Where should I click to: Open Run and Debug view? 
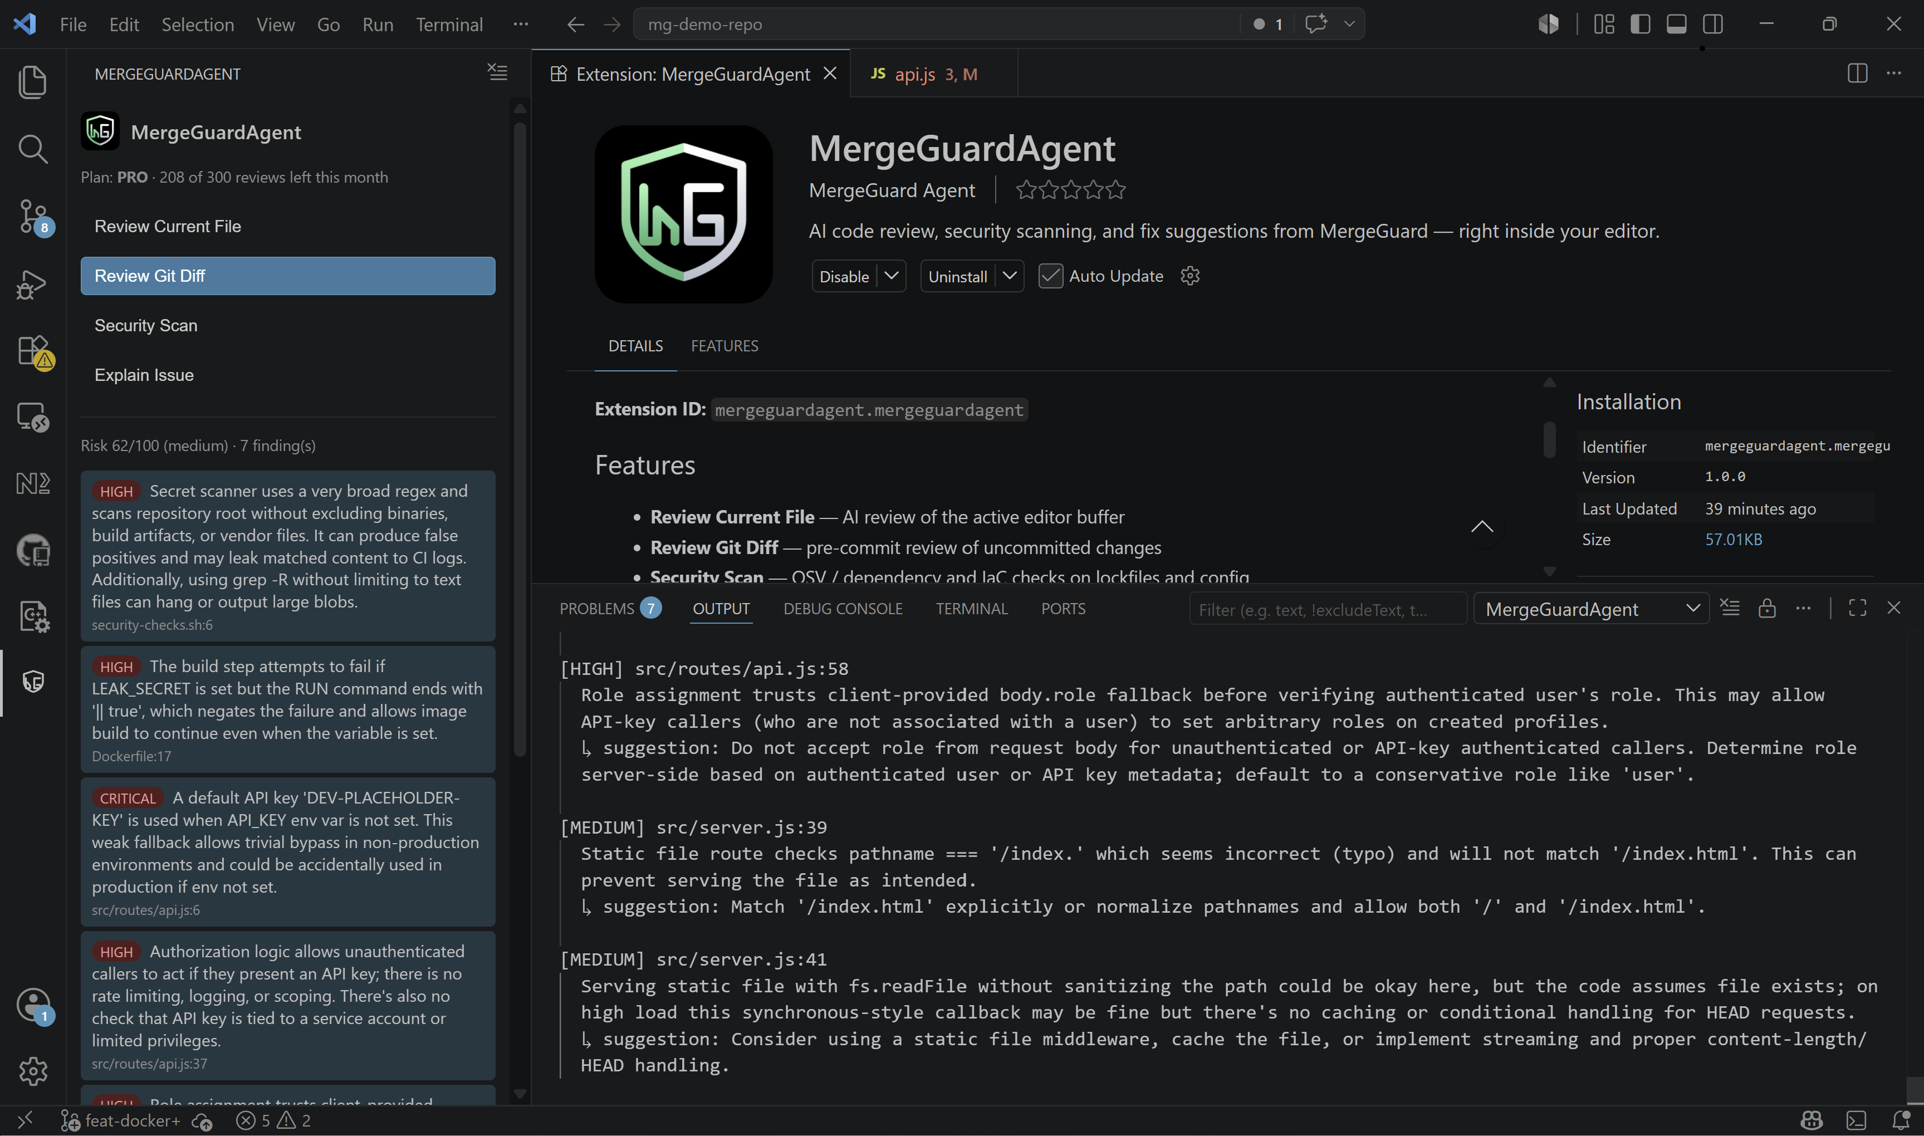(x=32, y=284)
